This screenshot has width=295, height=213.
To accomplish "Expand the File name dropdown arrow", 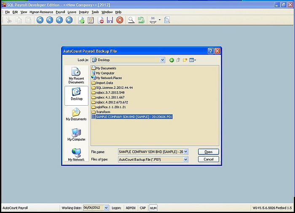I will coord(185,152).
